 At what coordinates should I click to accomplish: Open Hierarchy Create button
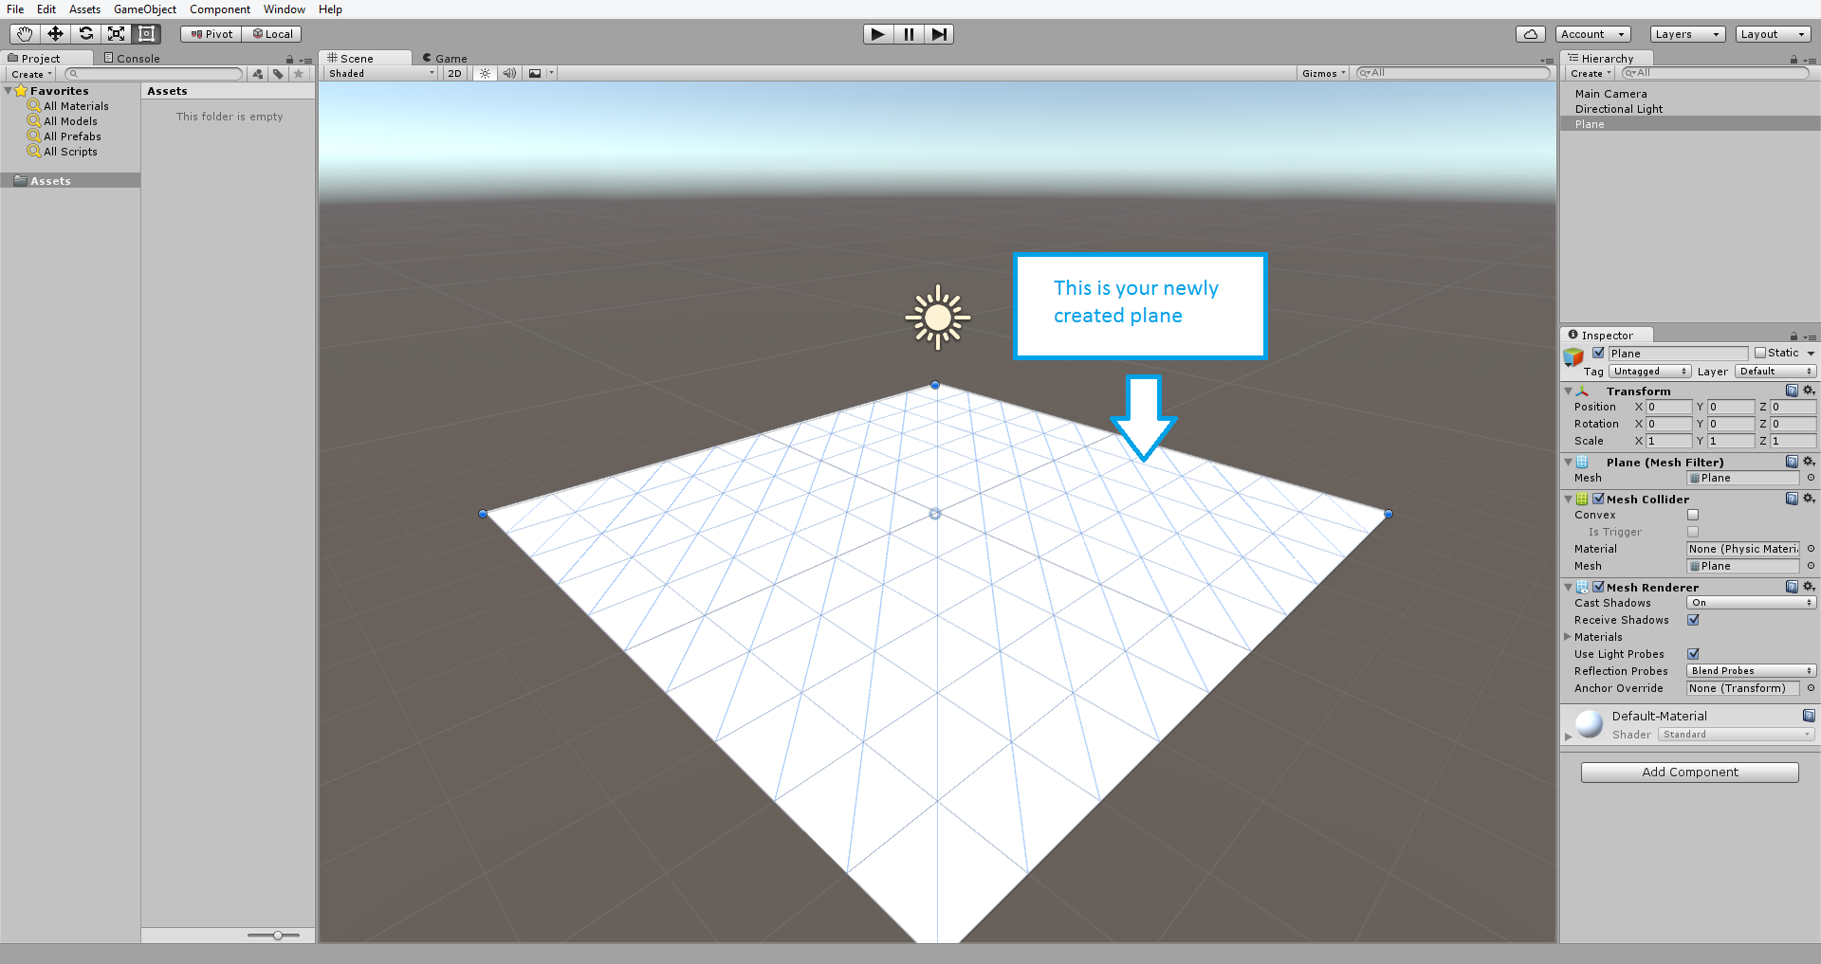coord(1591,73)
